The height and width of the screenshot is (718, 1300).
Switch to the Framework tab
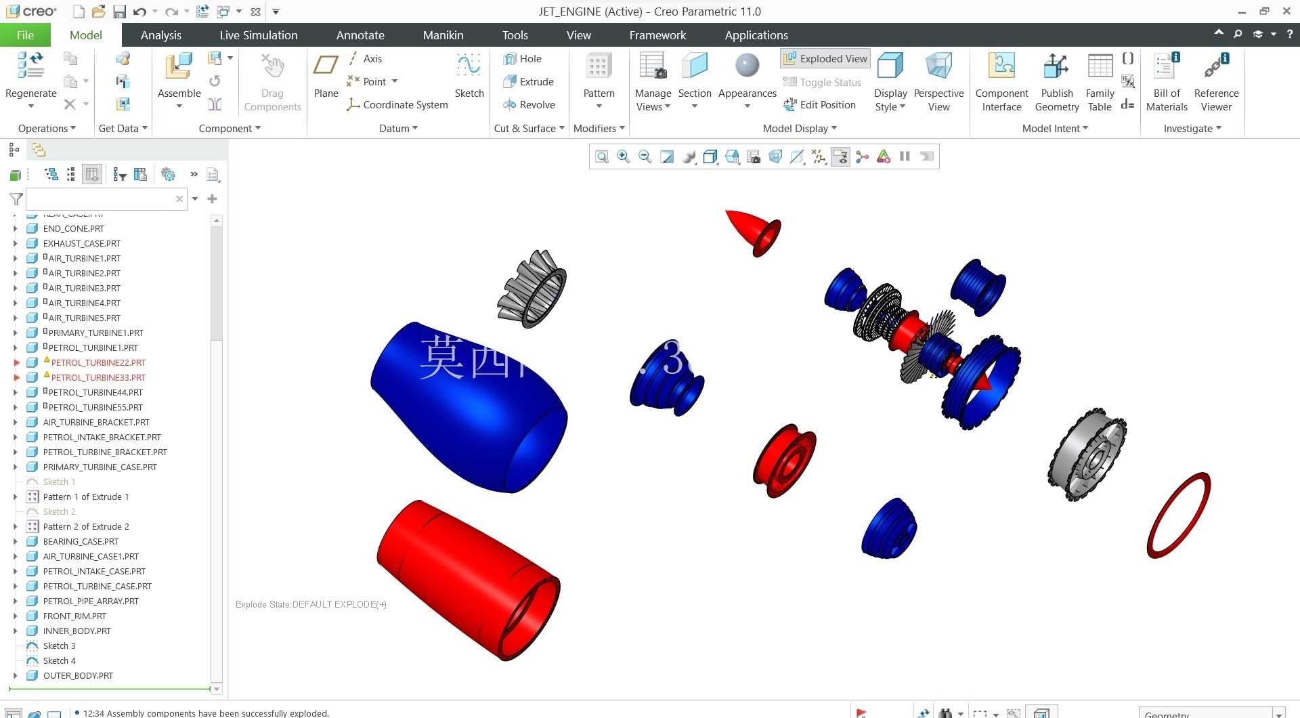[657, 35]
